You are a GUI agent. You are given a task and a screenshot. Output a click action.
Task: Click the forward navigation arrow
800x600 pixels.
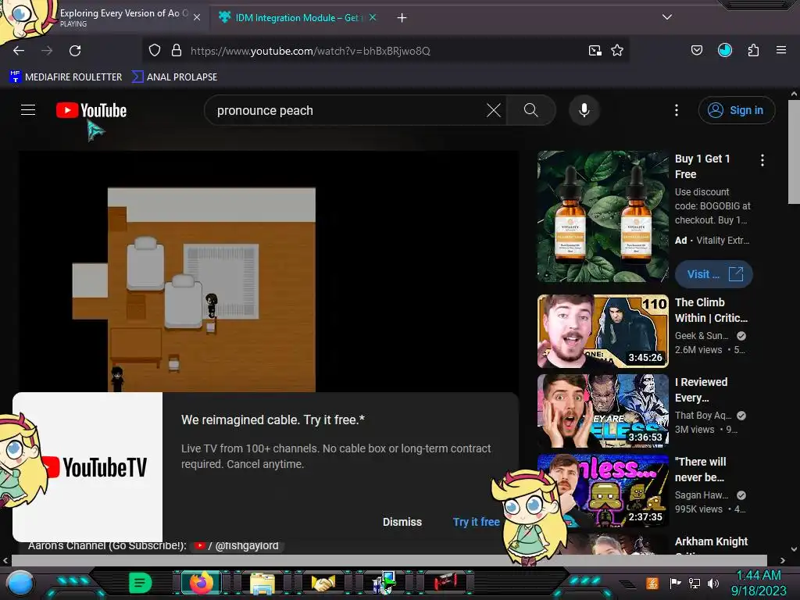tap(47, 51)
